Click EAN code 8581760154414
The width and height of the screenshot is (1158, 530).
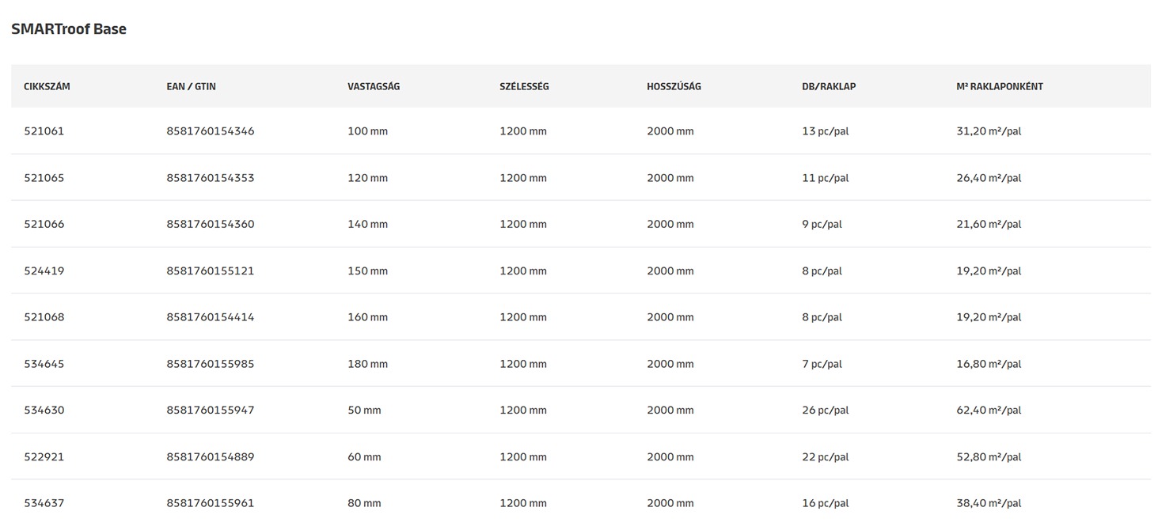(x=211, y=317)
